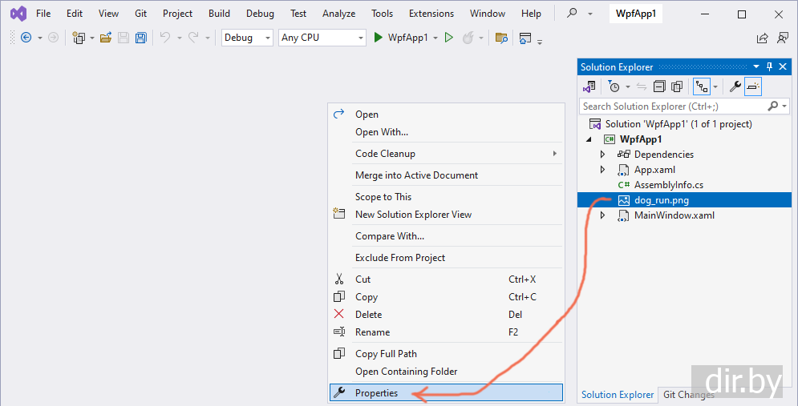The height and width of the screenshot is (406, 798).
Task: Open the Debug configuration dropdown
Action: coord(247,38)
